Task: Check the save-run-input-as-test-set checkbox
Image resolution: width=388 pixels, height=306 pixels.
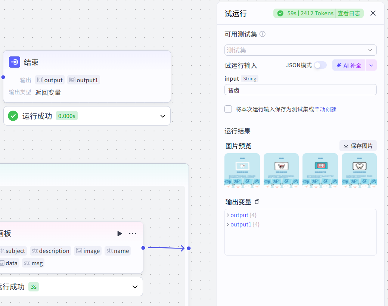Action: click(228, 109)
